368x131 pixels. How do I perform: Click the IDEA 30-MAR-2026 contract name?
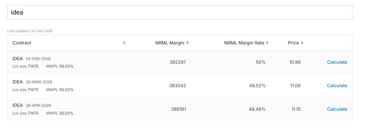pos(18,82)
